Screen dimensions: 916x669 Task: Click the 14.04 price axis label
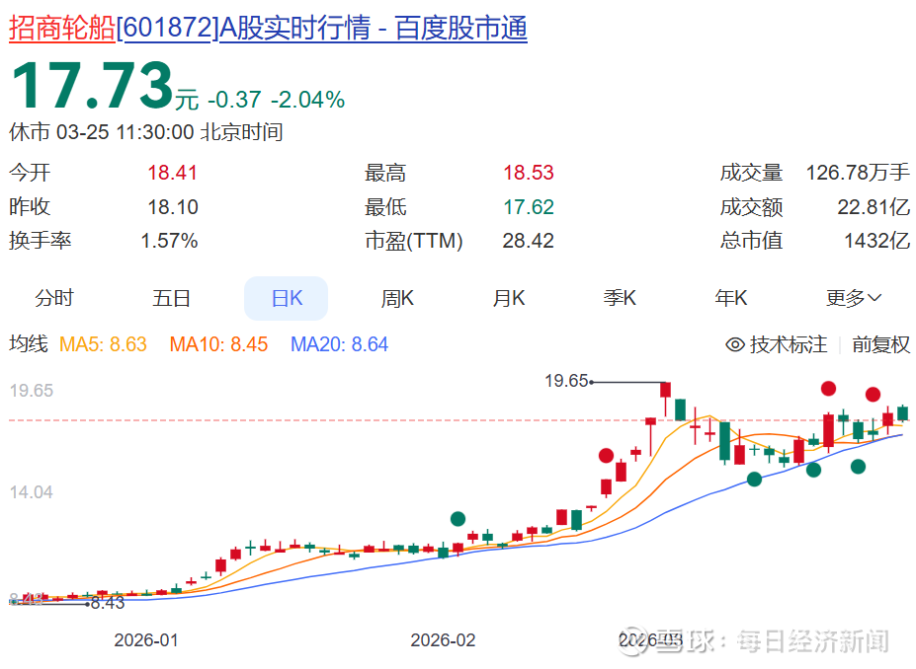click(x=31, y=492)
